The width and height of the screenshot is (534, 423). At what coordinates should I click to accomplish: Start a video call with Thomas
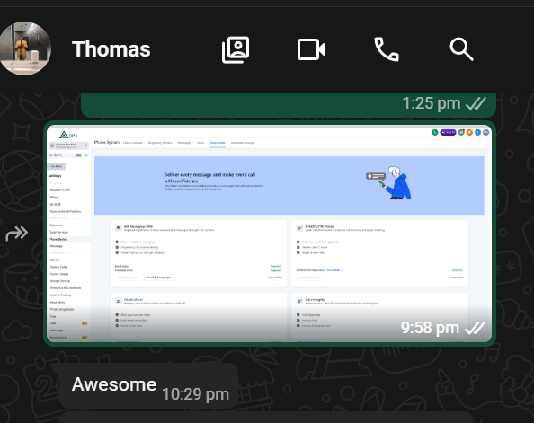tap(311, 49)
